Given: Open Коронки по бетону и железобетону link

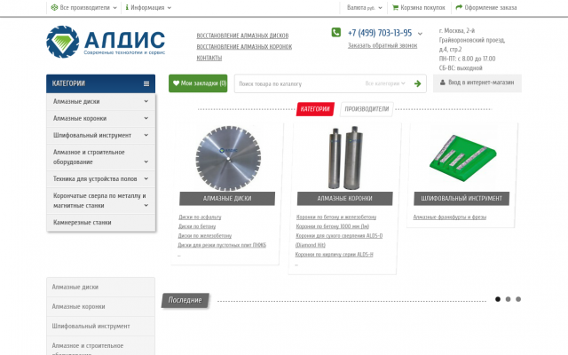Looking at the screenshot, I should pos(336,217).
